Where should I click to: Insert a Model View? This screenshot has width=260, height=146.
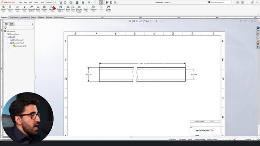(3, 9)
